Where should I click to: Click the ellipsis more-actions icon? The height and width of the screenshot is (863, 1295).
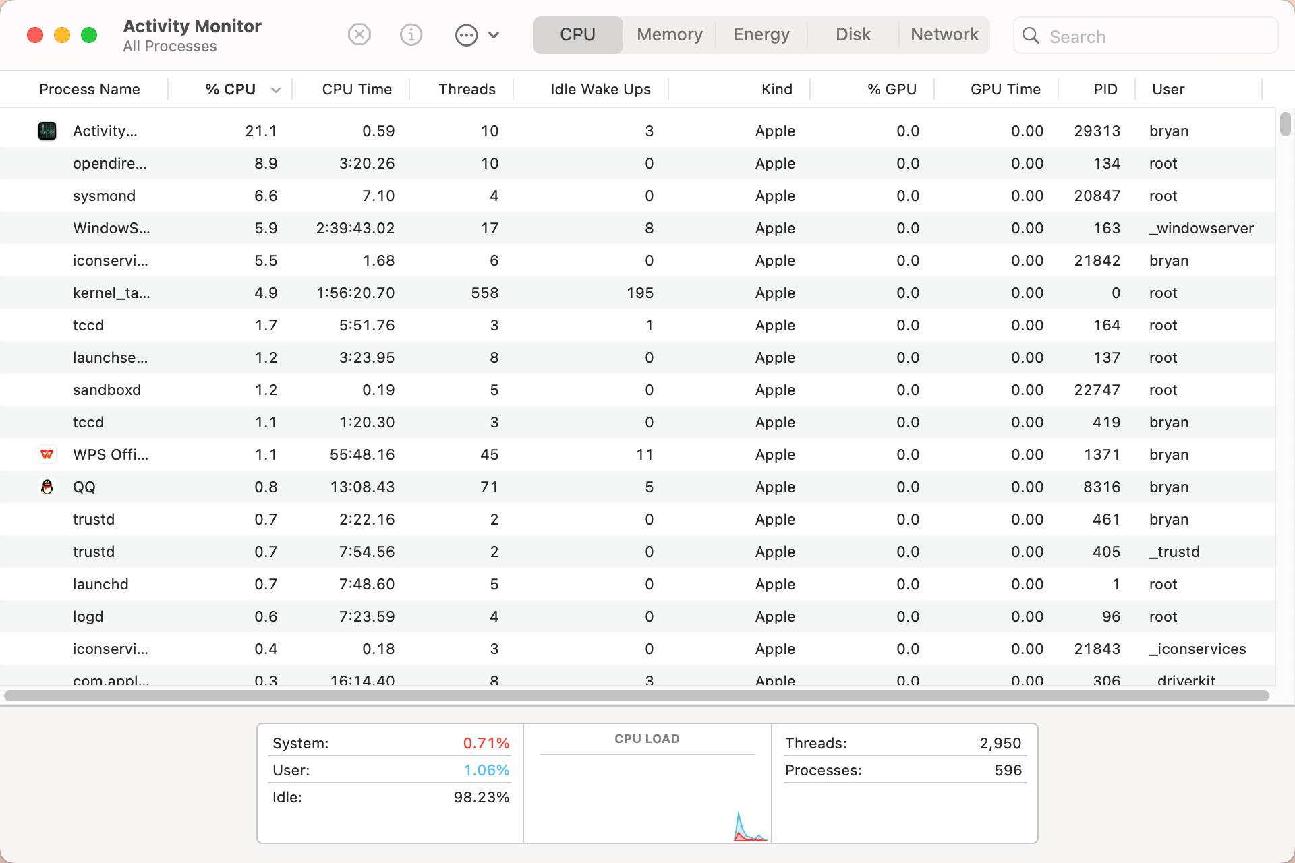[466, 35]
